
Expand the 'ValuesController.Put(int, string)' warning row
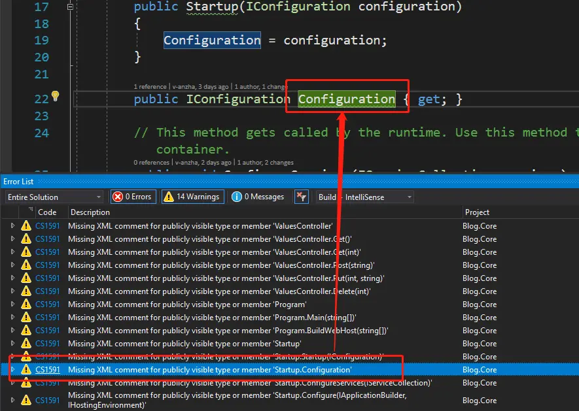(12, 278)
